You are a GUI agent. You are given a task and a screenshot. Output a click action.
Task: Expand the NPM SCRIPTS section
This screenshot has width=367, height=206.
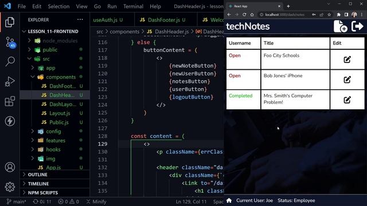tap(54, 193)
